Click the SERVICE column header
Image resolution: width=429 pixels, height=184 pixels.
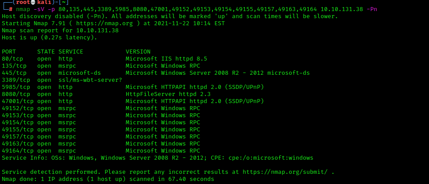(70, 52)
